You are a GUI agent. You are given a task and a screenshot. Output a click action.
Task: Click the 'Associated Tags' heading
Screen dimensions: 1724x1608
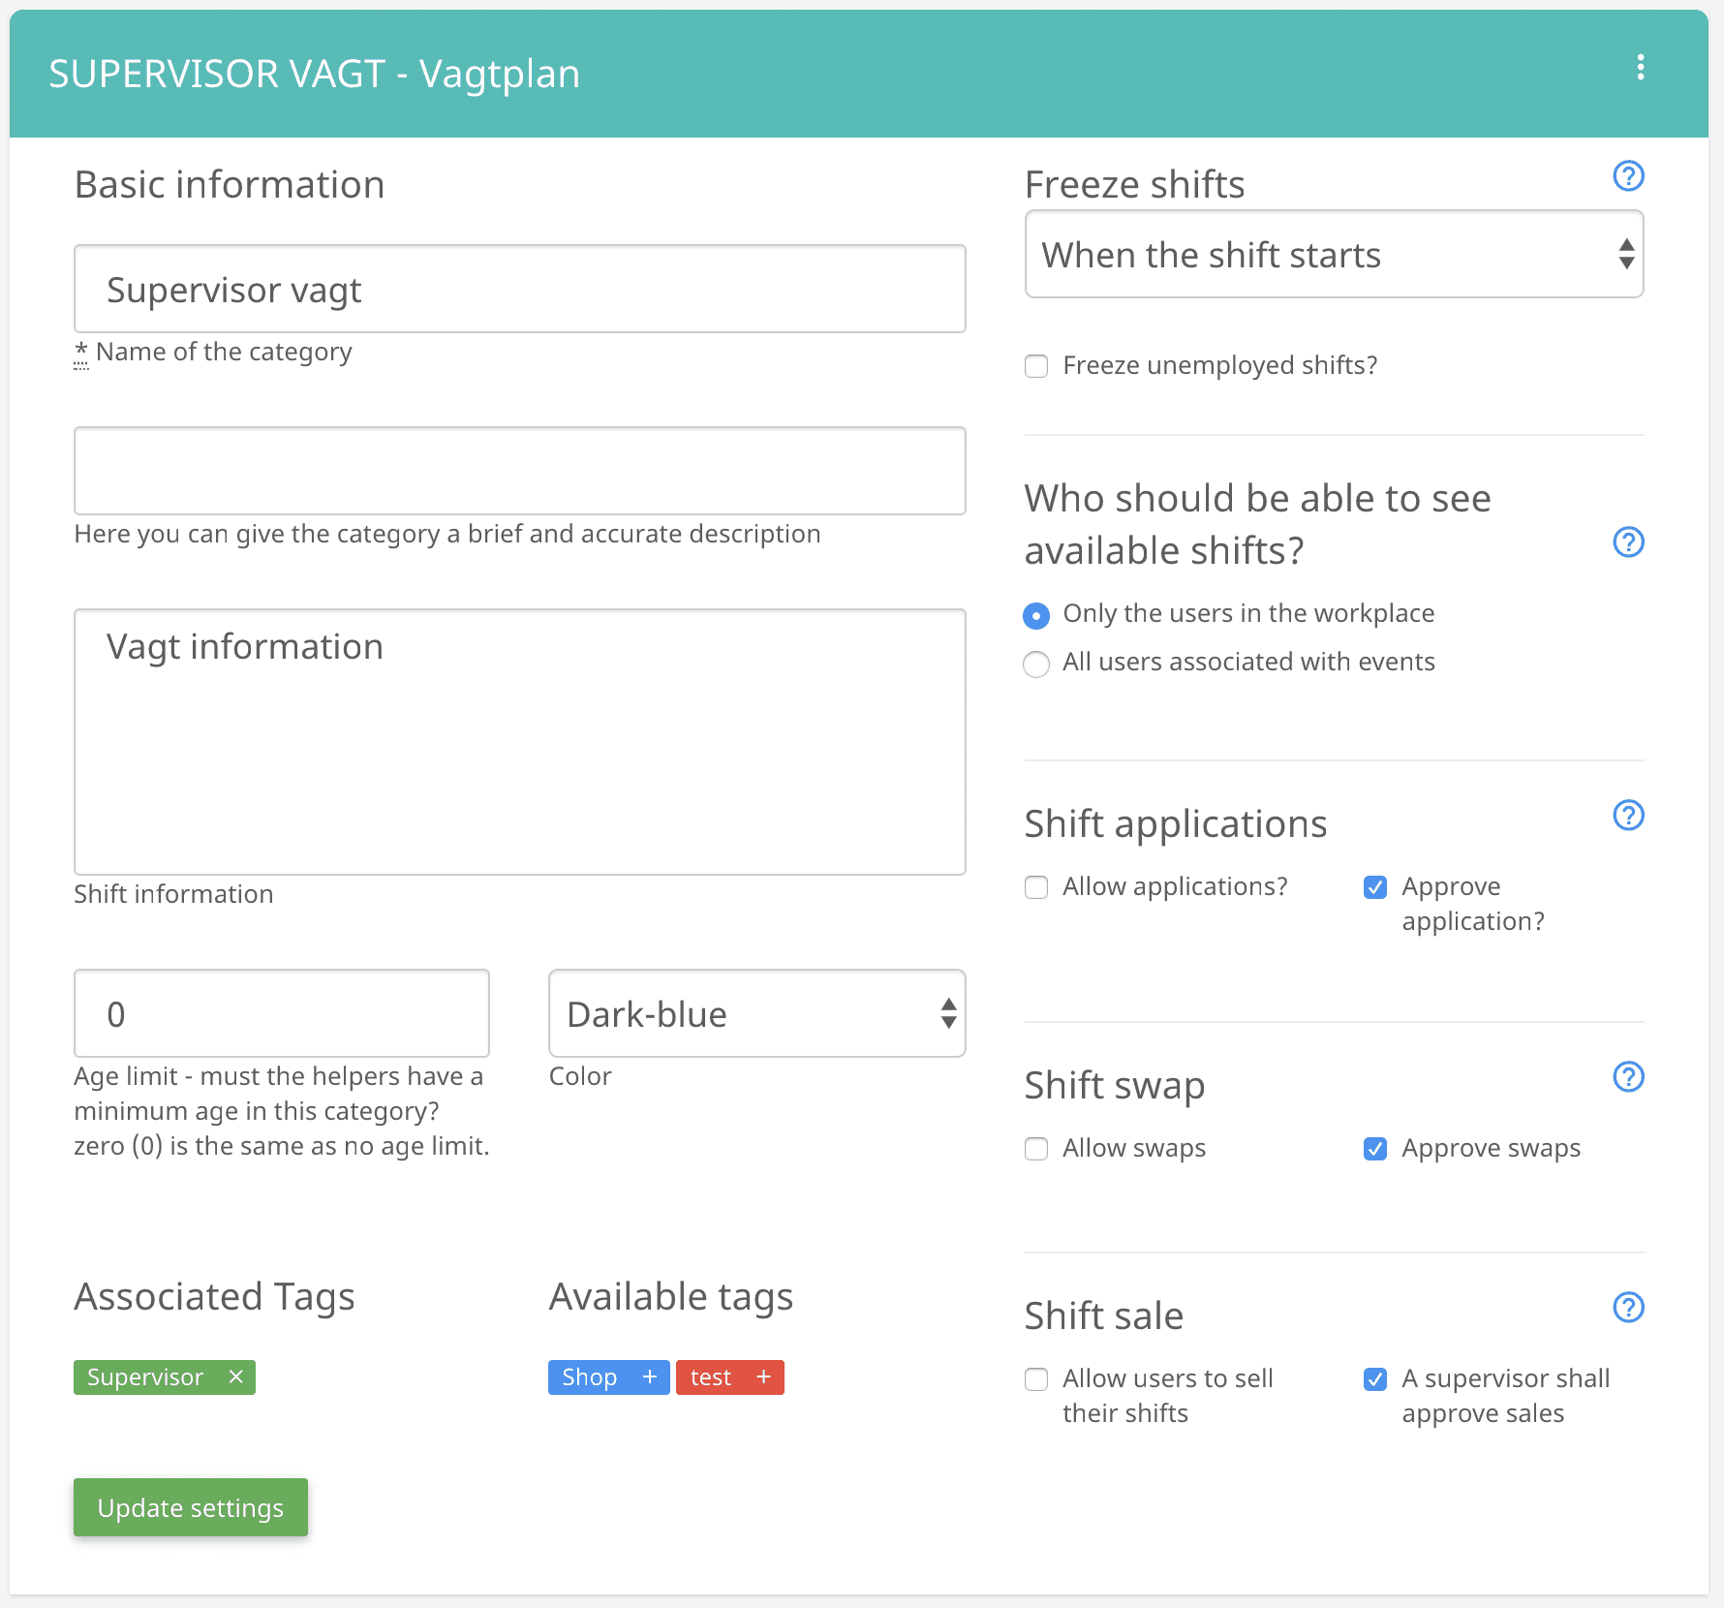tap(215, 1297)
